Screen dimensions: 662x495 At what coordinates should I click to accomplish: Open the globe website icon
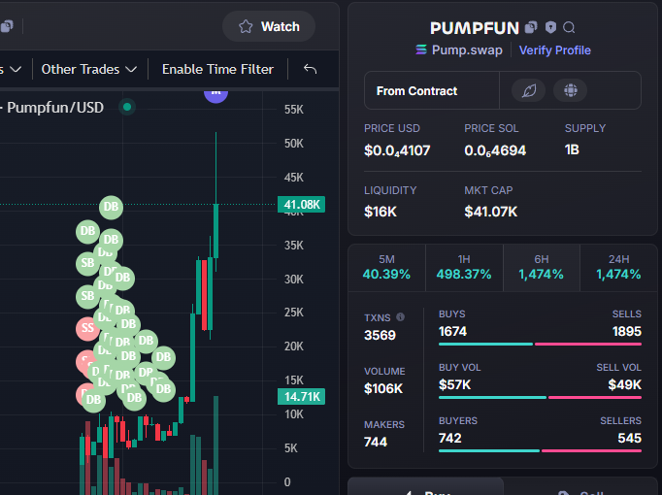click(x=571, y=90)
